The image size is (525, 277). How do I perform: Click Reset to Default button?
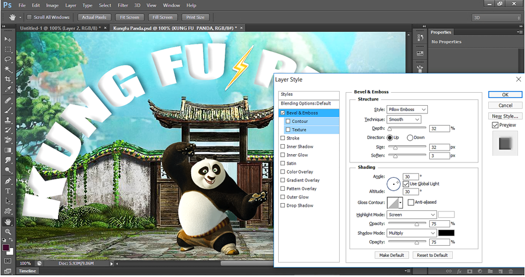tap(432, 255)
